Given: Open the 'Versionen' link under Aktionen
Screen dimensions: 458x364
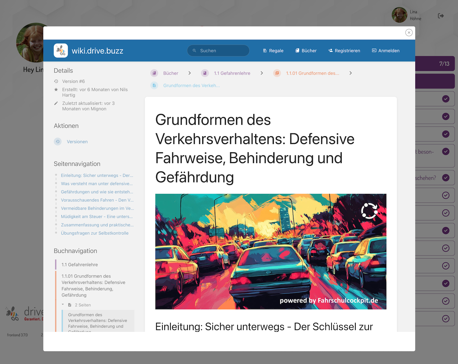Looking at the screenshot, I should point(77,142).
